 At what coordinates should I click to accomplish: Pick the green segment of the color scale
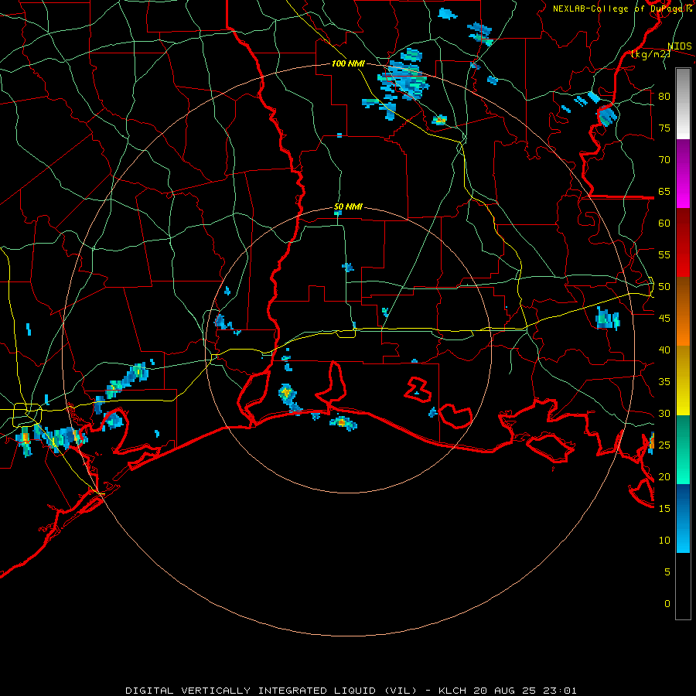point(683,449)
